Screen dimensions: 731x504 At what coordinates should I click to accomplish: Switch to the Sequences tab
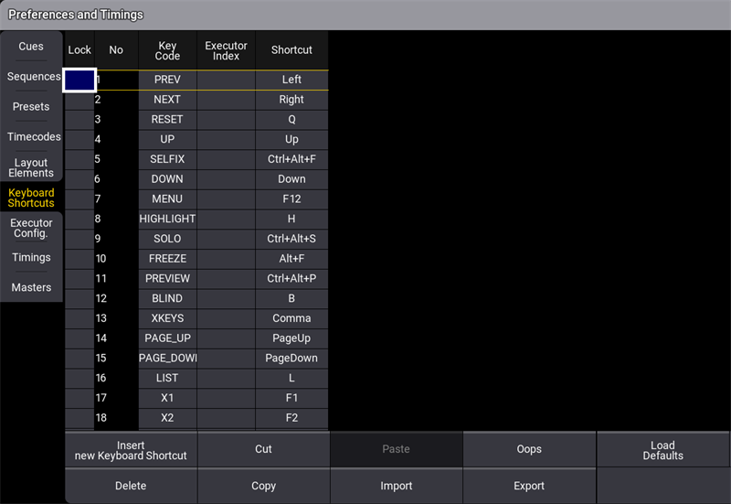click(x=33, y=77)
